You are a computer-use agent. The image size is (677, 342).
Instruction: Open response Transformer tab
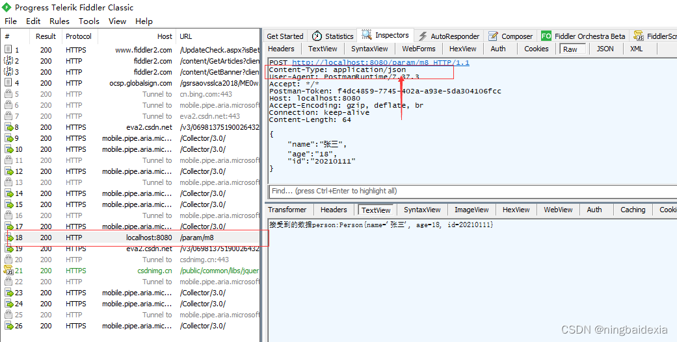tap(287, 210)
